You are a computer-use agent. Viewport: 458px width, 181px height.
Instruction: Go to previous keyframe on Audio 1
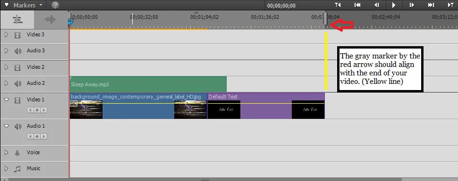coord(30,137)
